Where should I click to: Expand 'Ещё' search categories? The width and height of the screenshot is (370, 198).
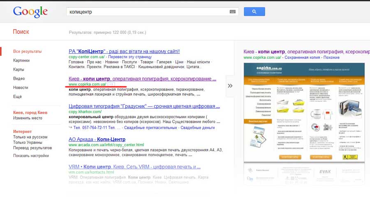pos(17,97)
